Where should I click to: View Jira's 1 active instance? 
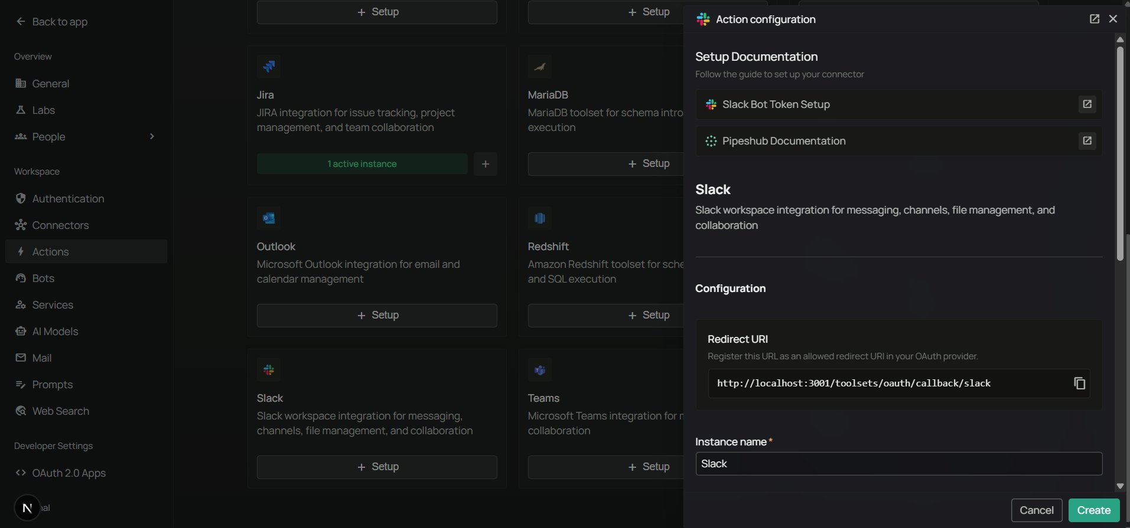[x=362, y=164]
